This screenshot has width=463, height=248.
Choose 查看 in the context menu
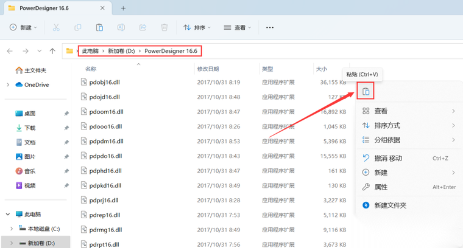point(409,111)
